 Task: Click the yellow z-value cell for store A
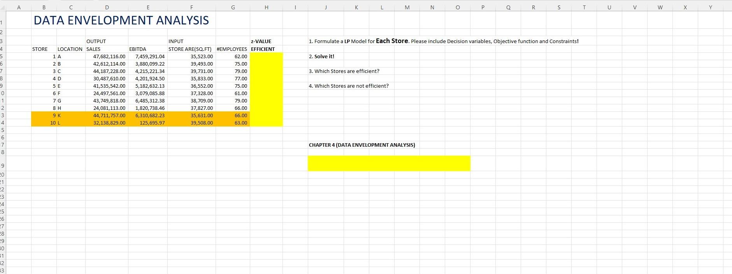click(x=266, y=56)
